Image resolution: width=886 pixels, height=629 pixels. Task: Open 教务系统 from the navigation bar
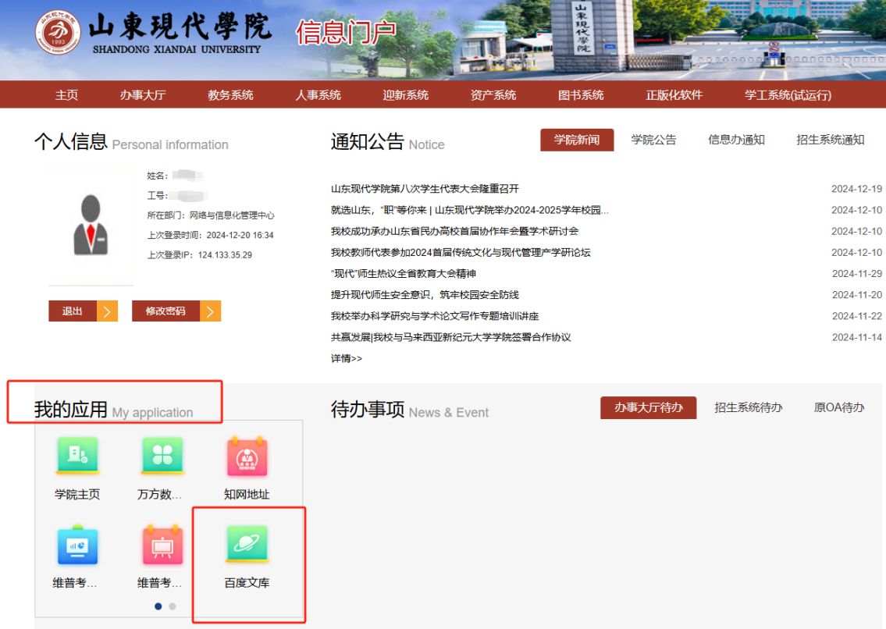click(x=230, y=95)
